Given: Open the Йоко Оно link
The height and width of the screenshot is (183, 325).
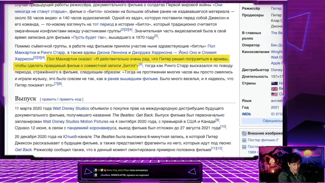Looking at the screenshot, I should [x=188, y=53].
